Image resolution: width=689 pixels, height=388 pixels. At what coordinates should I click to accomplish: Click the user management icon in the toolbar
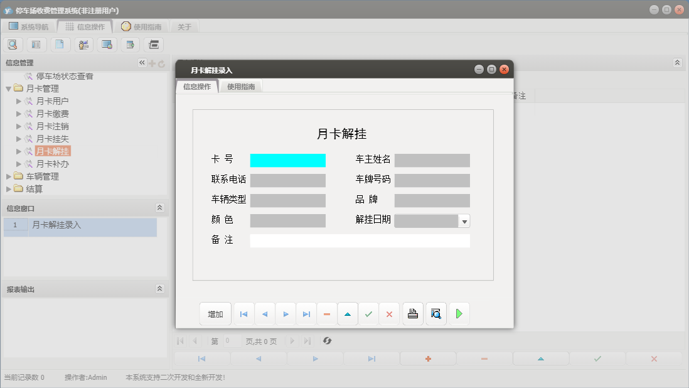coord(83,44)
